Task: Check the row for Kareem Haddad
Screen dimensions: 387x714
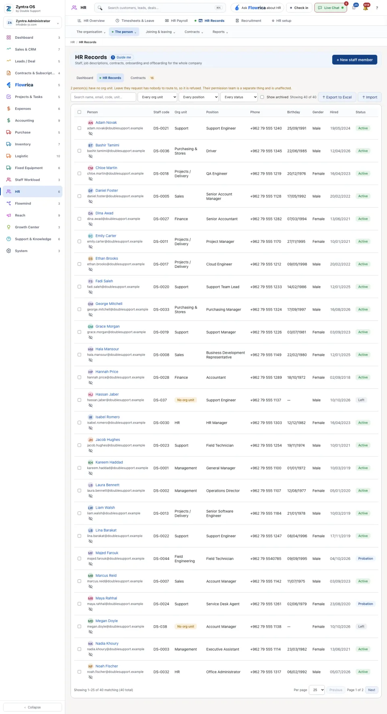Action: [79, 468]
